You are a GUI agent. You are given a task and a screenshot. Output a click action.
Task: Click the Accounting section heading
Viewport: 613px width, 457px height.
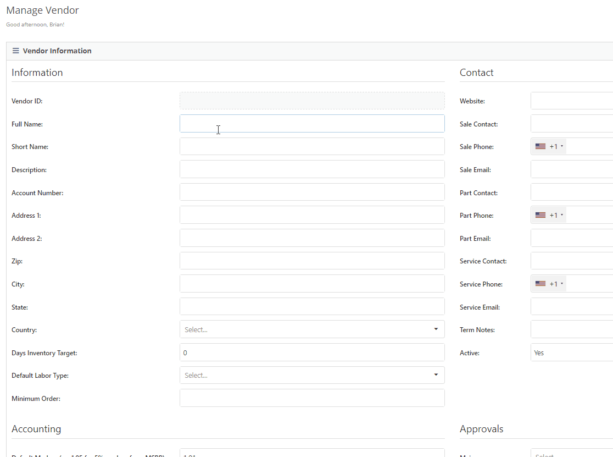point(36,429)
